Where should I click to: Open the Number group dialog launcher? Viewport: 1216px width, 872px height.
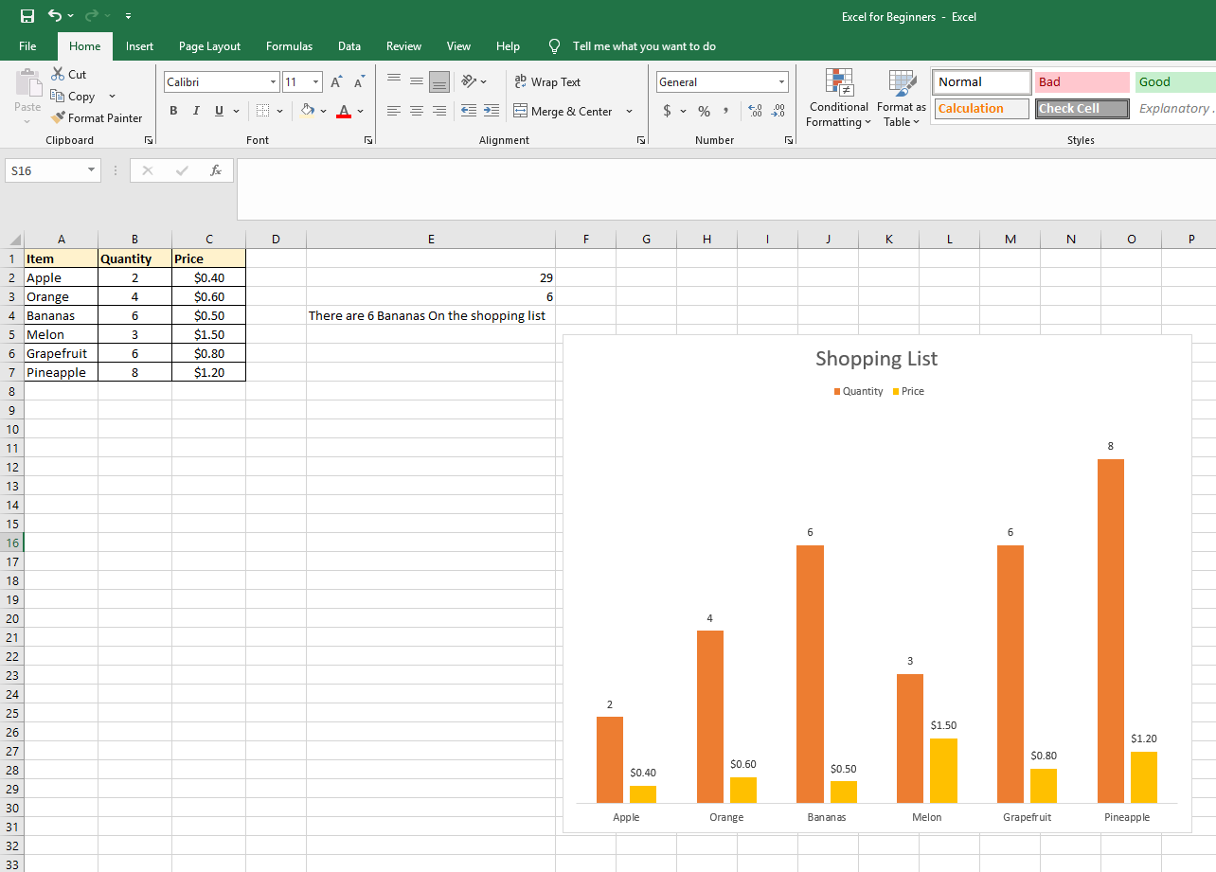click(789, 140)
